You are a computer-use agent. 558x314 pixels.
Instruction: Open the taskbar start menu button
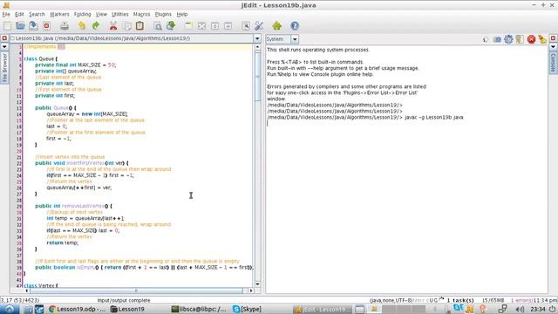[10, 309]
